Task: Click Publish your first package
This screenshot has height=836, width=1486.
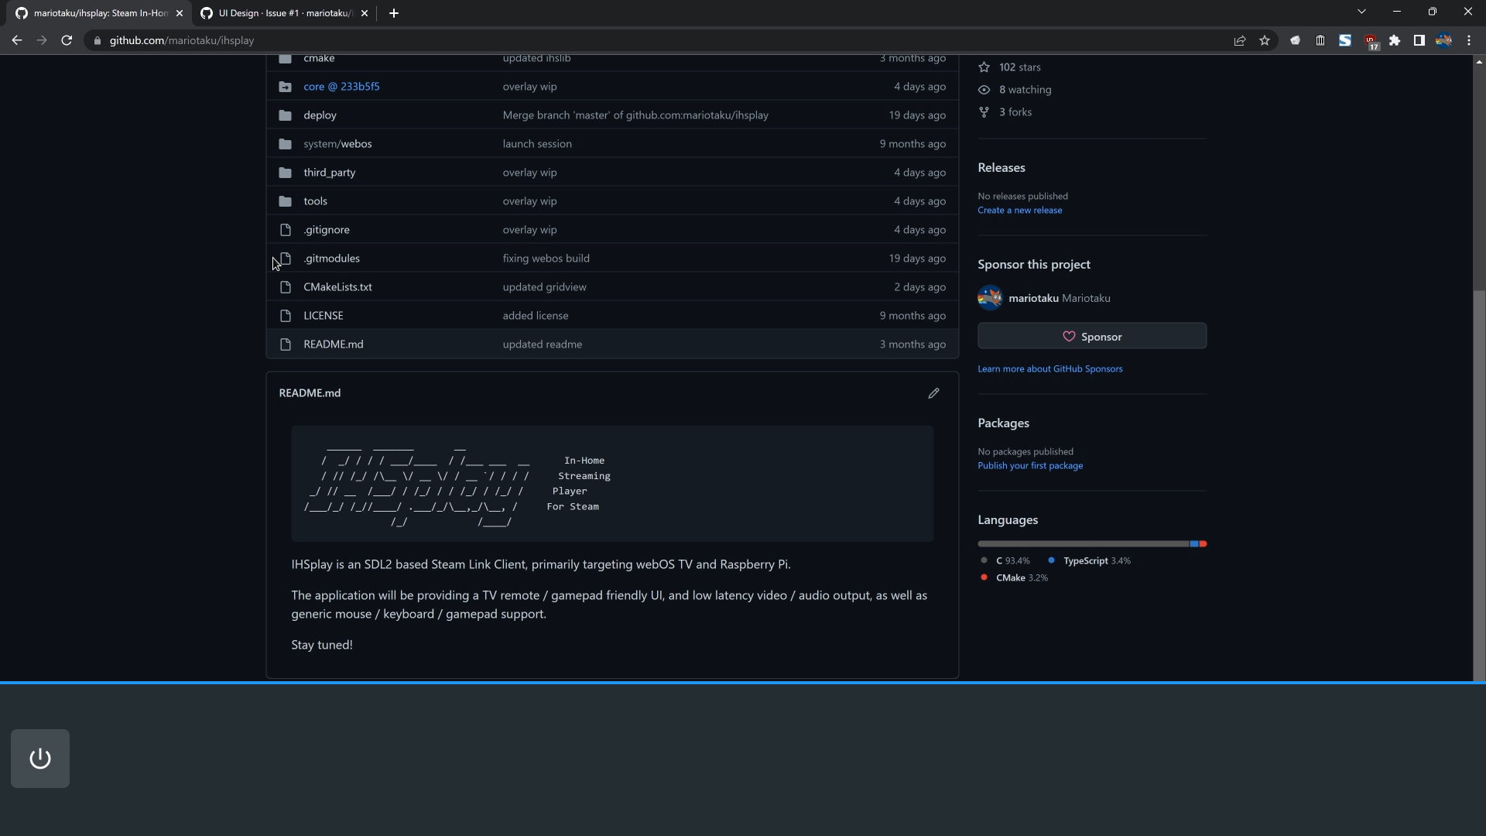Action: (x=1030, y=466)
